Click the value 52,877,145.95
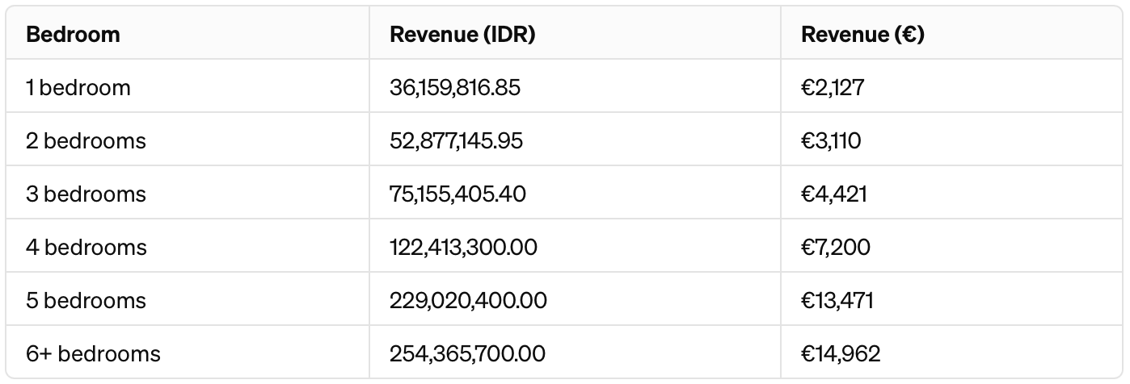This screenshot has height=384, width=1130. coord(456,140)
